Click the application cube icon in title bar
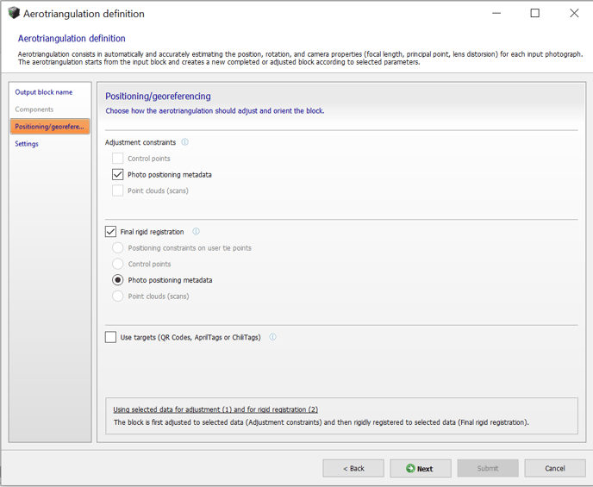Screen dimensions: 593x487 [x=14, y=13]
